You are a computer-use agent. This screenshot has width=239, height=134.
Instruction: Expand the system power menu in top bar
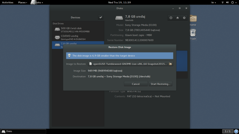[x=234, y=2]
